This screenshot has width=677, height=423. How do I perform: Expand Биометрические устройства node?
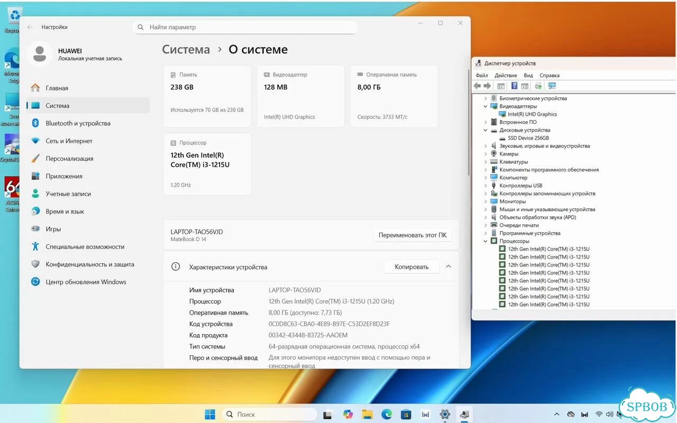[x=486, y=98]
